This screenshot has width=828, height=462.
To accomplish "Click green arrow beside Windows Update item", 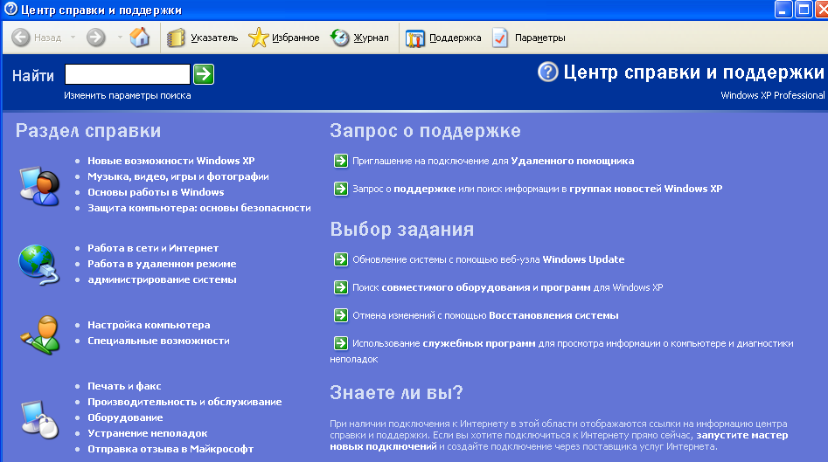I will (x=341, y=259).
